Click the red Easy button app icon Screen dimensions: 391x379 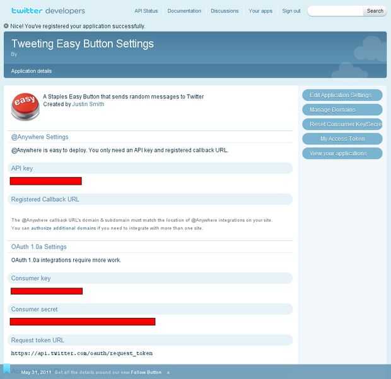tap(25, 107)
